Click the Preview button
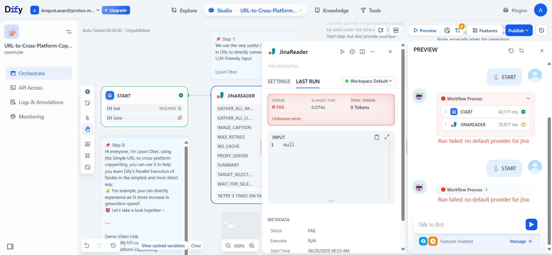The width and height of the screenshot is (552, 255). click(425, 31)
